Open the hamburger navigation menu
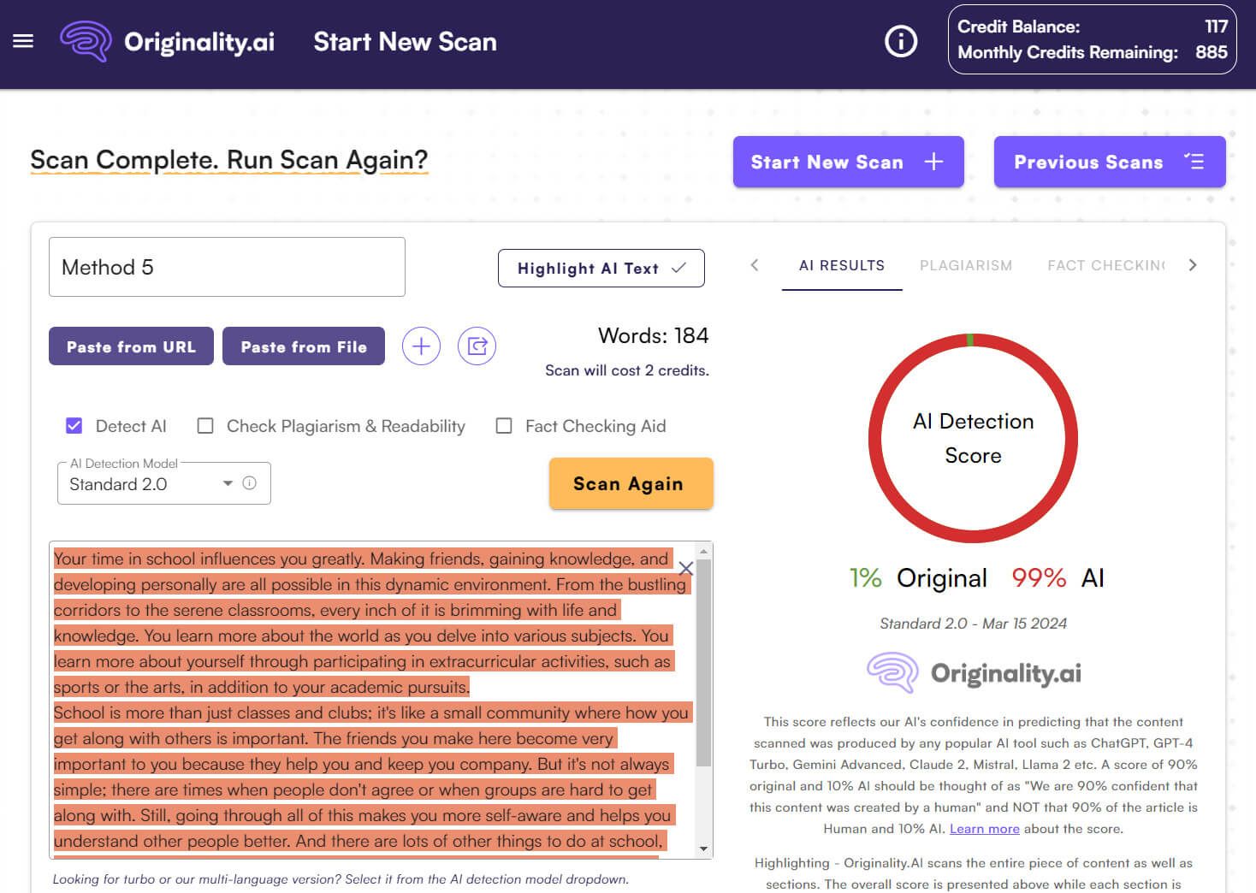1256x893 pixels. (23, 41)
